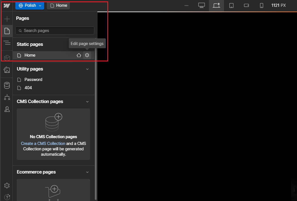Image resolution: width=297 pixels, height=201 pixels.
Task: Click the Search pages field
Action: coord(55,31)
